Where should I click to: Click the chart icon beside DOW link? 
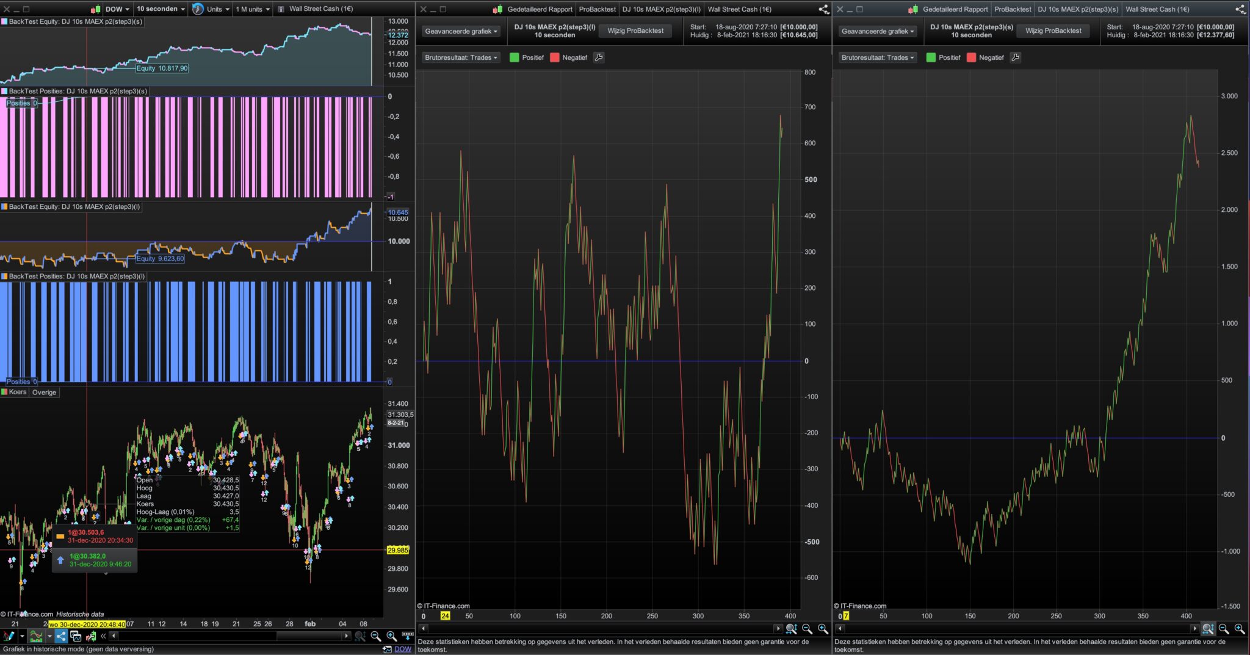pos(387,649)
